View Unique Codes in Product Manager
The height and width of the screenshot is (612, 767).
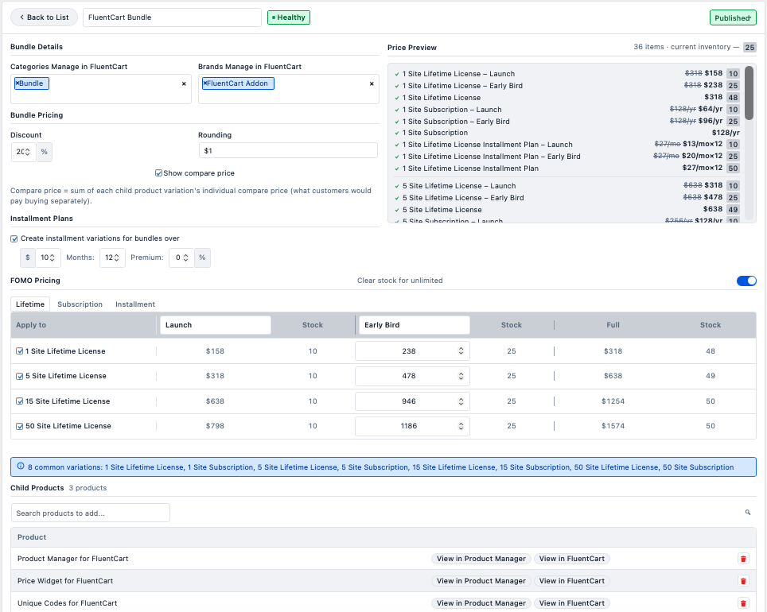point(481,603)
